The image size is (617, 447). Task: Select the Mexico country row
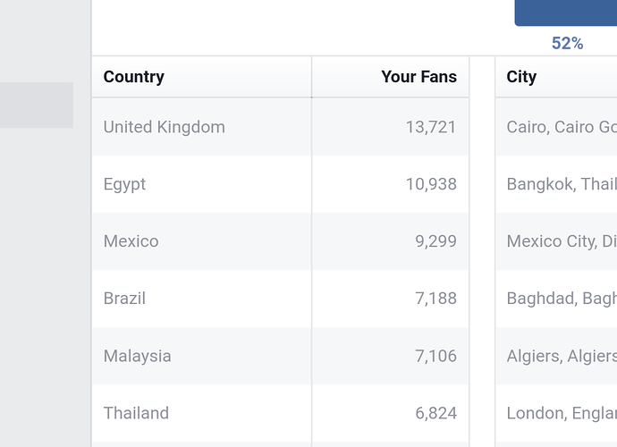pyautogui.click(x=280, y=241)
